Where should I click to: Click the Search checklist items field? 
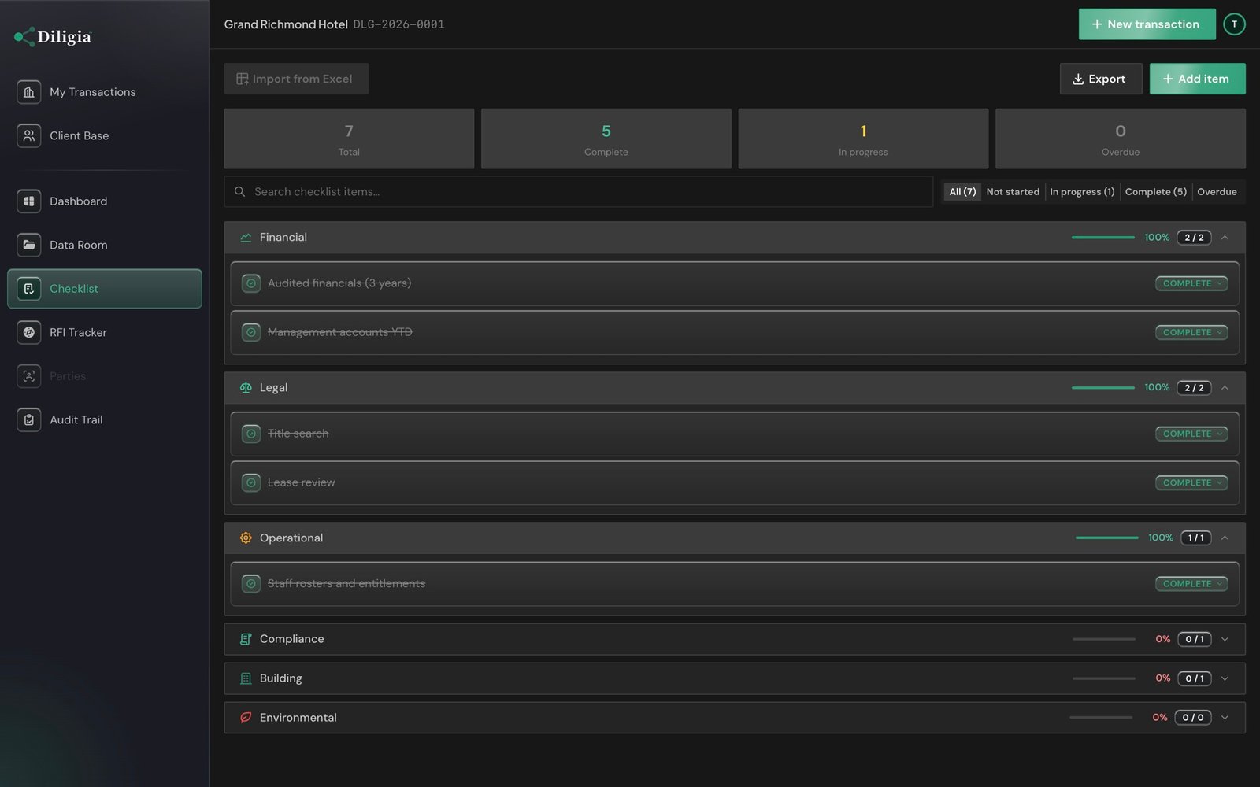click(578, 192)
